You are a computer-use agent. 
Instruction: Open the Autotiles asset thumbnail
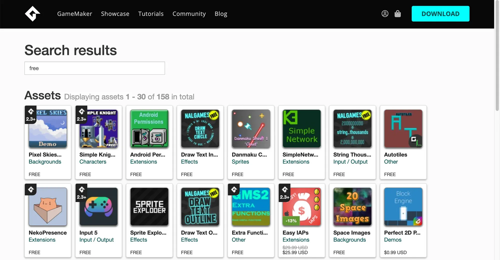tap(403, 128)
